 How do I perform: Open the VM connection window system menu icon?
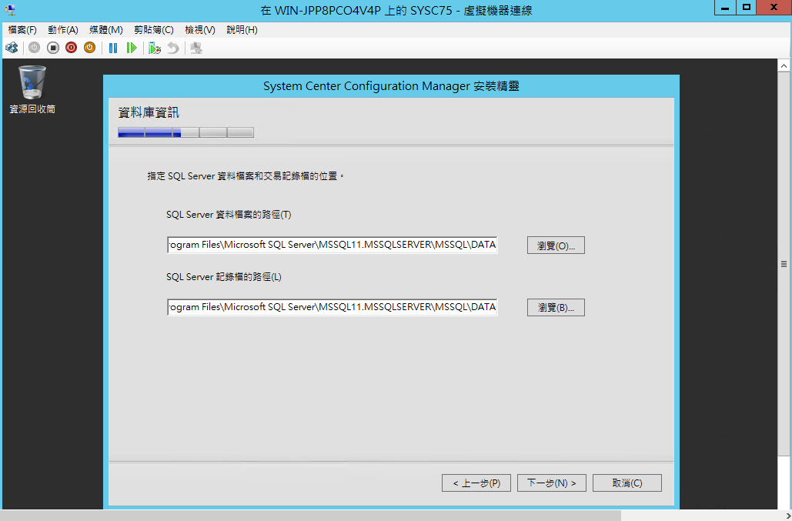(11, 10)
